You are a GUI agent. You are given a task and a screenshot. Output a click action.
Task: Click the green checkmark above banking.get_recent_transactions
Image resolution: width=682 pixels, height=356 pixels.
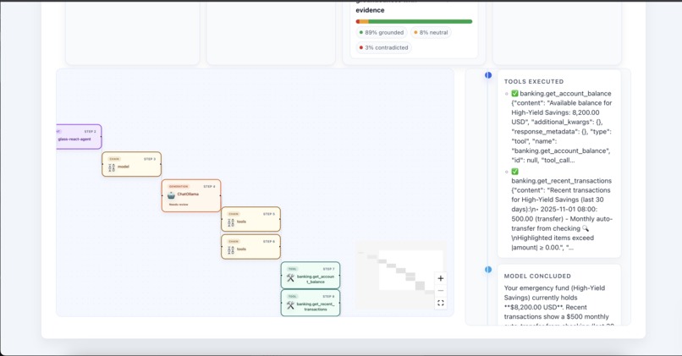coord(514,172)
